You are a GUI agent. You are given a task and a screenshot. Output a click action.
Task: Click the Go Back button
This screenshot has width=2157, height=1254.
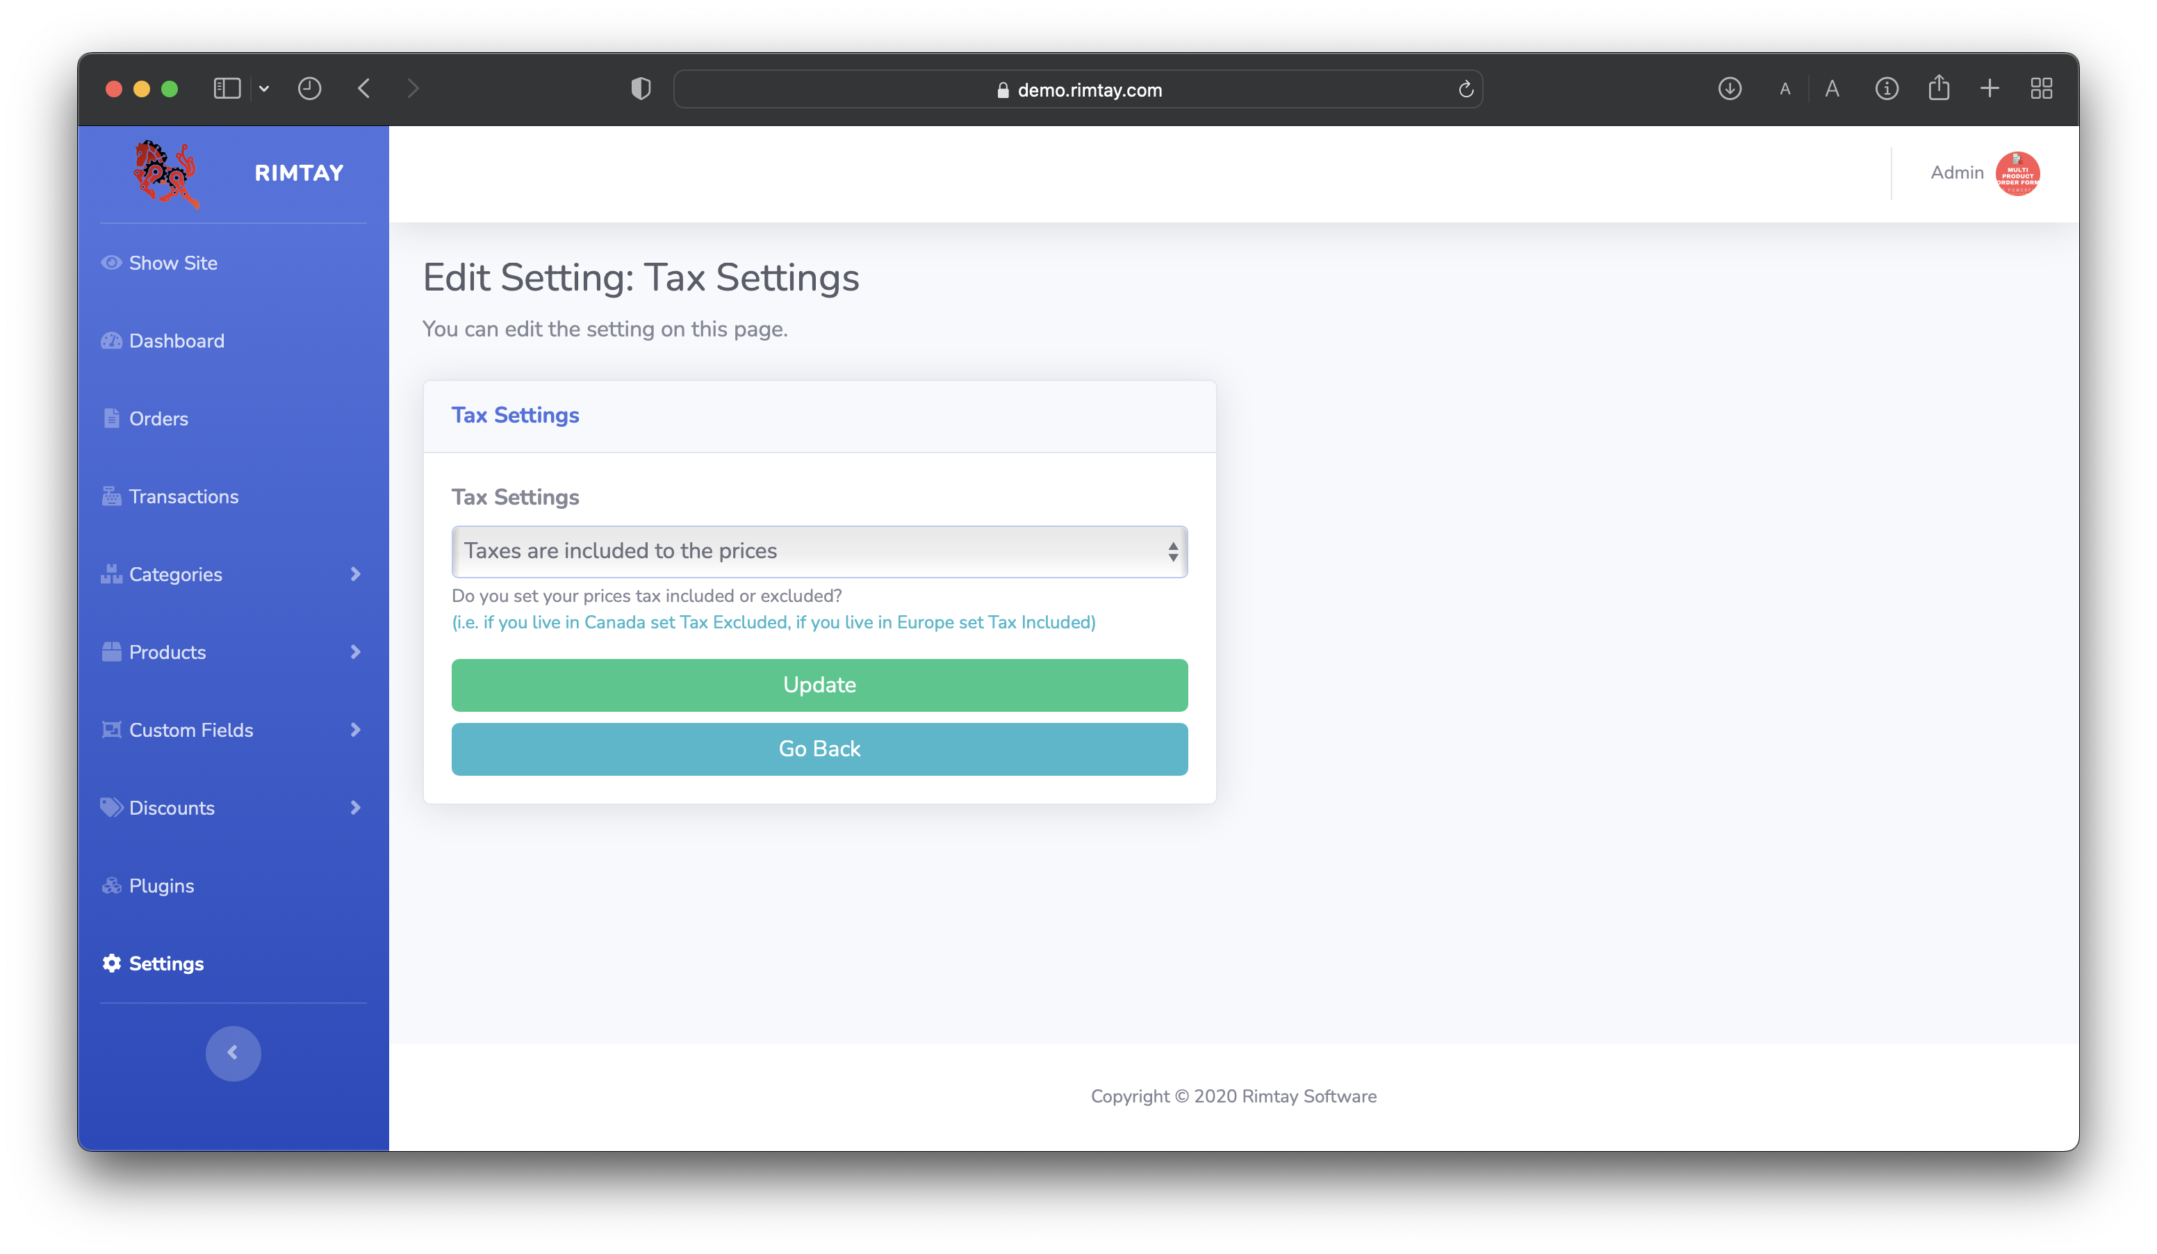819,749
